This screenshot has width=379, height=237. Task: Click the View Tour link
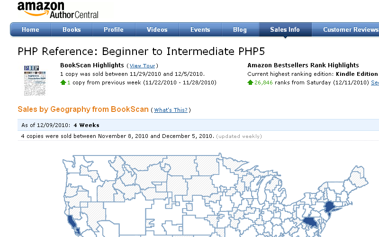[x=143, y=66]
